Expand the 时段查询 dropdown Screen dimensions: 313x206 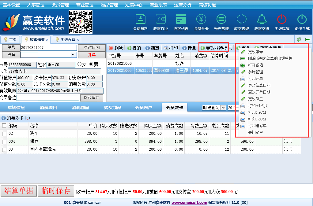(223, 108)
